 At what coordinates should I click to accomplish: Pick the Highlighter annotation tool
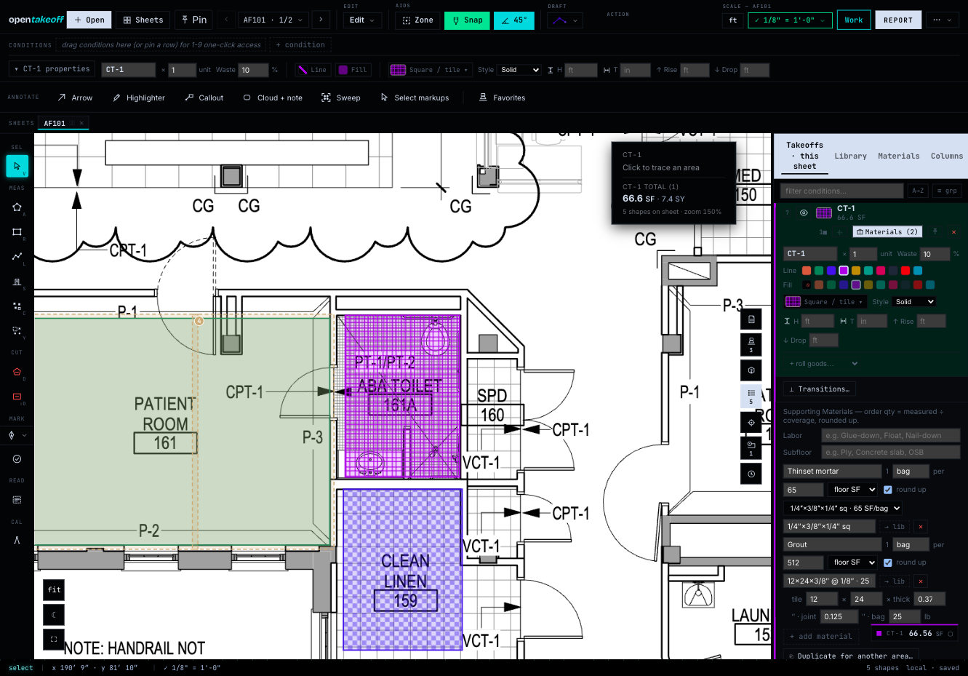click(139, 98)
